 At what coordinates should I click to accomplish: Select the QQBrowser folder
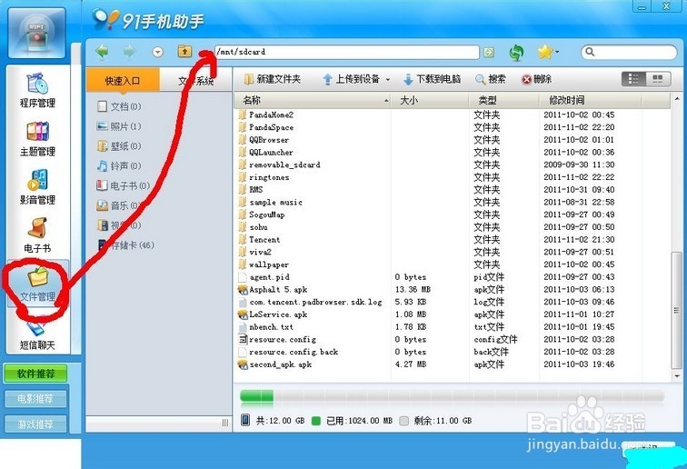(264, 140)
